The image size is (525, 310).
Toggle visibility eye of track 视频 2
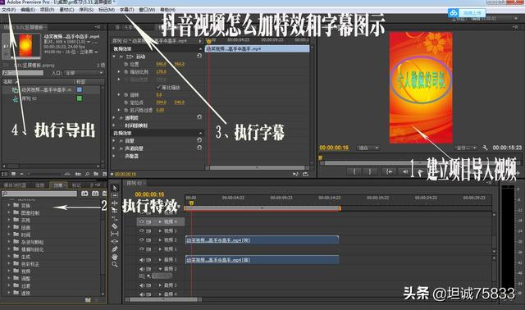[142, 240]
